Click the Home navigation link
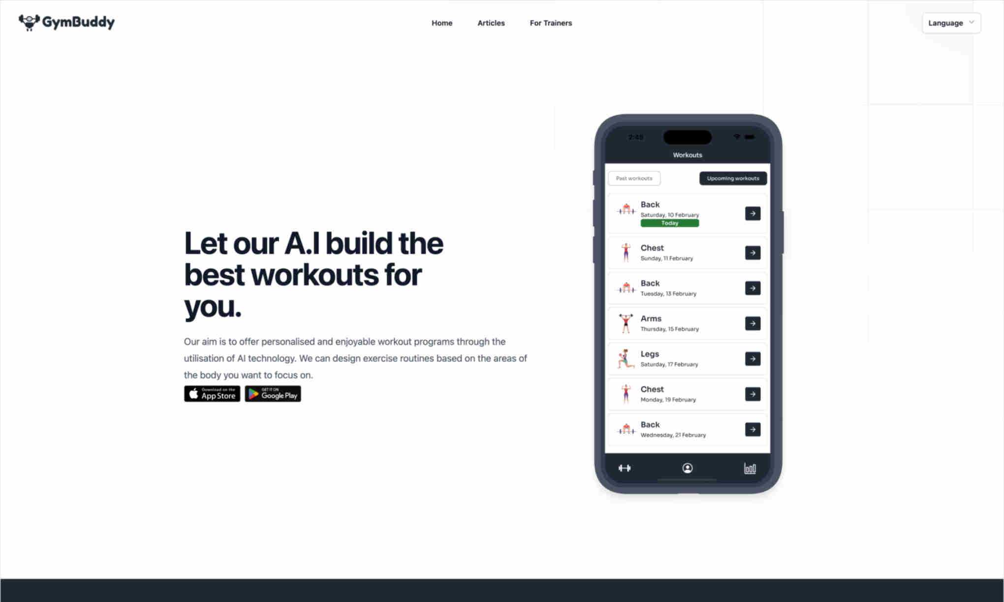This screenshot has height=602, width=1004. (x=441, y=22)
